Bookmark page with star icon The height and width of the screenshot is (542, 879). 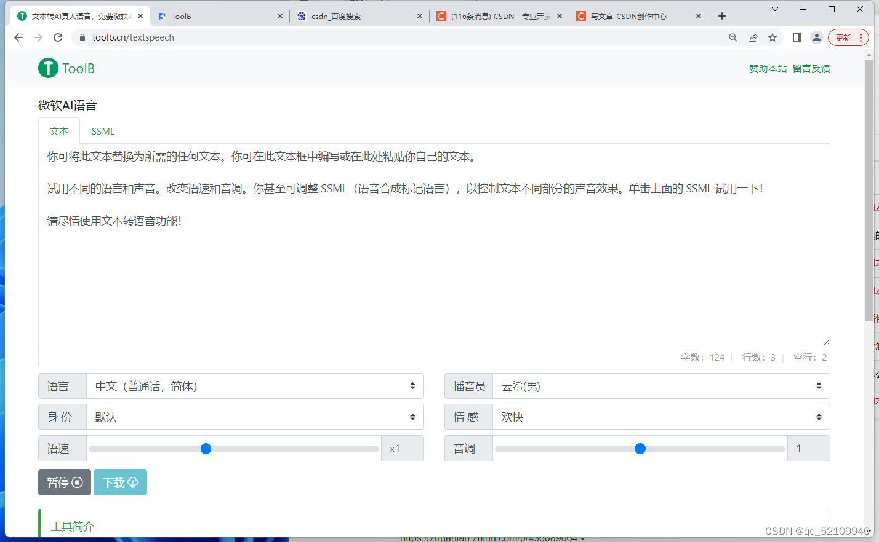coord(773,37)
